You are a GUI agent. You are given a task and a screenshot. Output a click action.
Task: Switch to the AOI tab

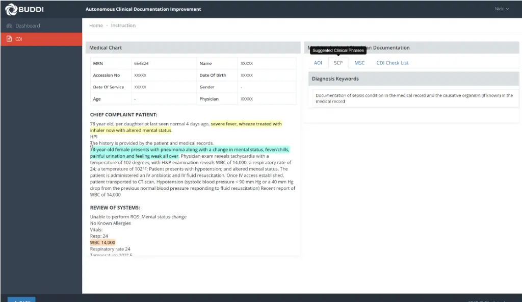[x=318, y=63]
